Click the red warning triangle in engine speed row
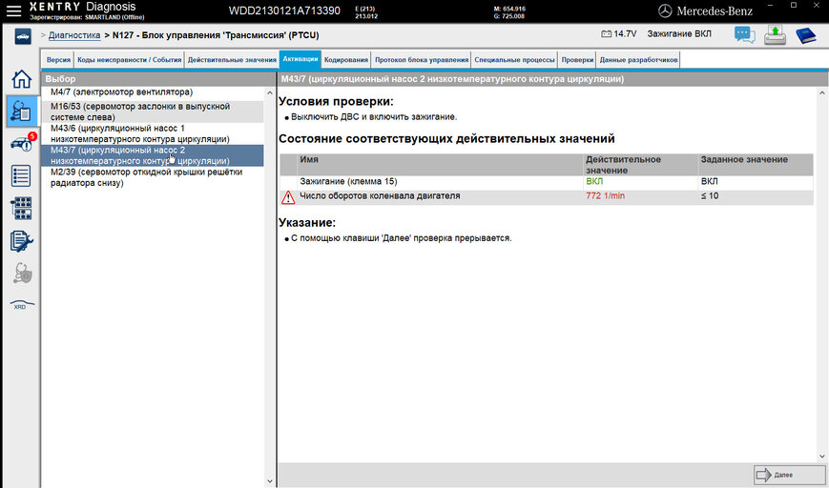Viewport: 829px width, 488px height. click(288, 197)
